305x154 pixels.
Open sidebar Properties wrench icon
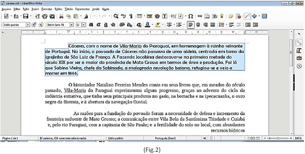299,42
